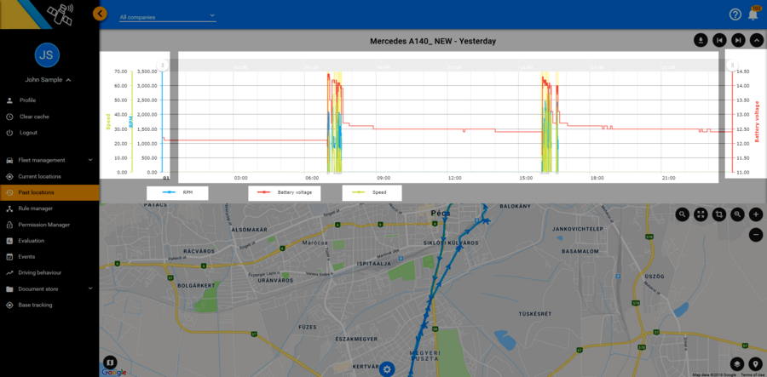This screenshot has width=767, height=377.
Task: Skip to next day's chart
Action: tap(738, 40)
